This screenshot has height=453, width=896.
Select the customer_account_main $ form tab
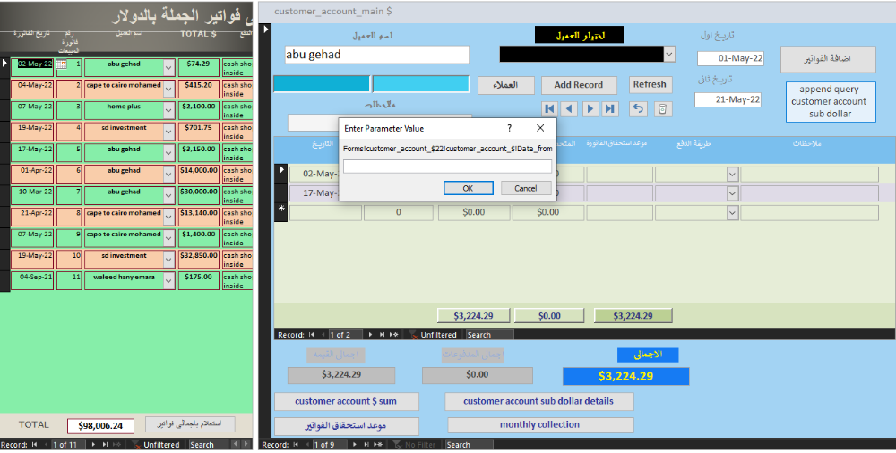(332, 11)
